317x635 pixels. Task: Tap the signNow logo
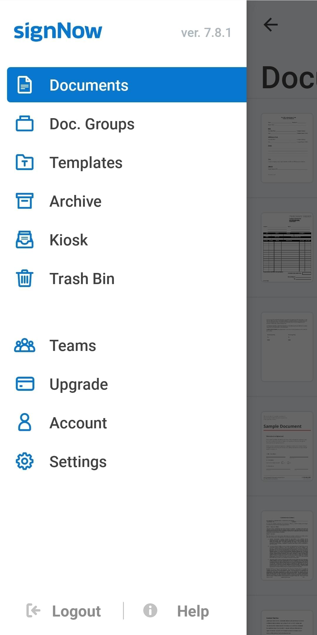[58, 31]
